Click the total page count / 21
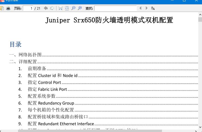 [x=37, y=8]
